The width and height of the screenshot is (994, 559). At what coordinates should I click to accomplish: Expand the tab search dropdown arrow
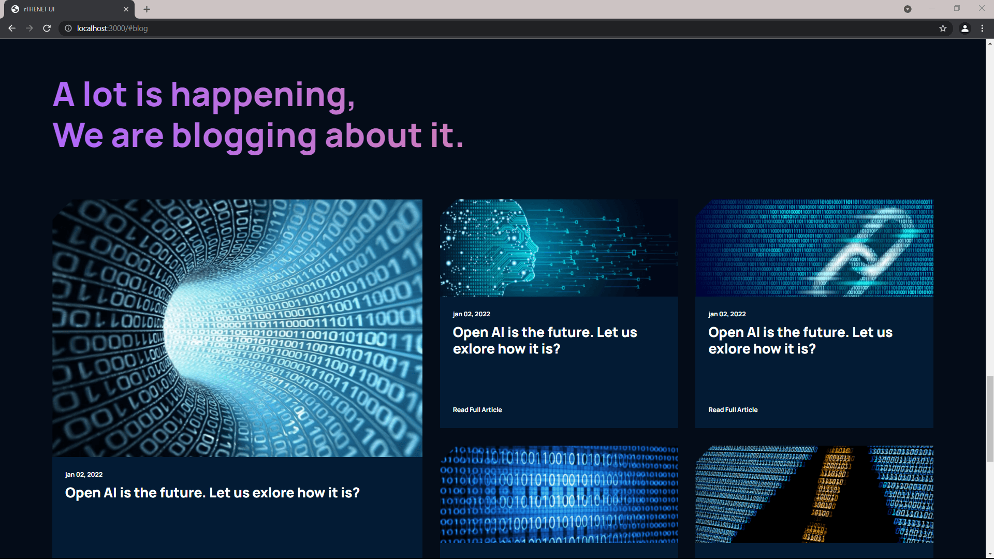(907, 9)
